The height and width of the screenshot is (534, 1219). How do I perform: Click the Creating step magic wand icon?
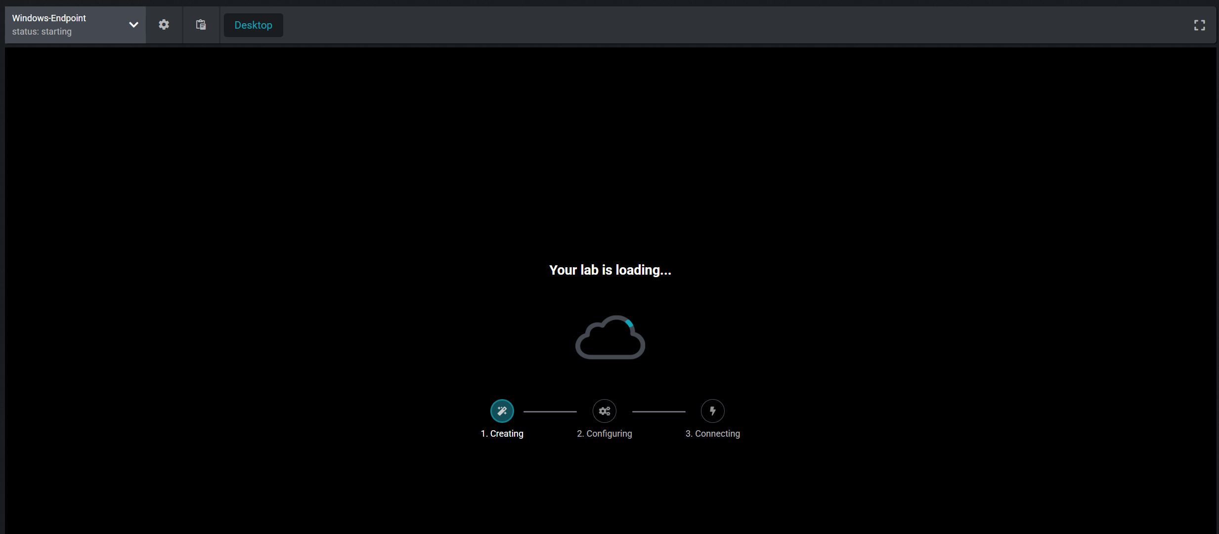pyautogui.click(x=502, y=411)
